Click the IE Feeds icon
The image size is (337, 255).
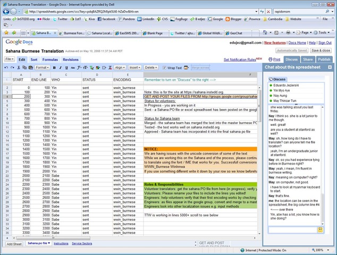(x=276, y=32)
